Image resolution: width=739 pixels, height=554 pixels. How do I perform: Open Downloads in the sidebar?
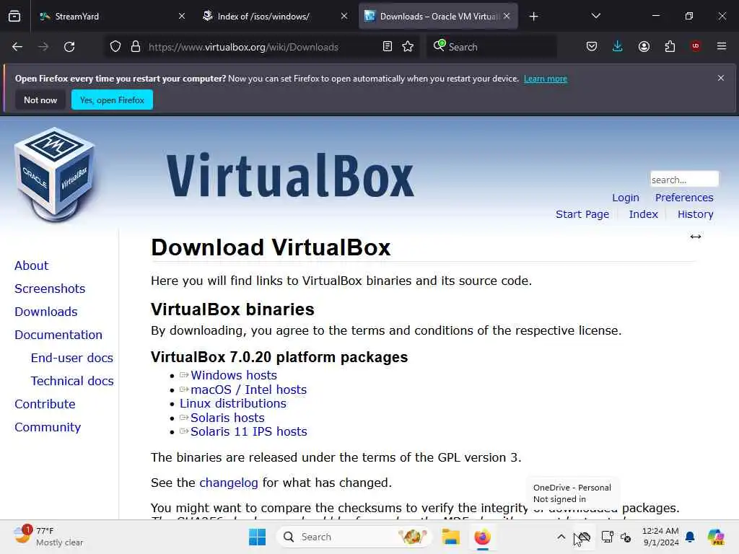pyautogui.click(x=46, y=312)
